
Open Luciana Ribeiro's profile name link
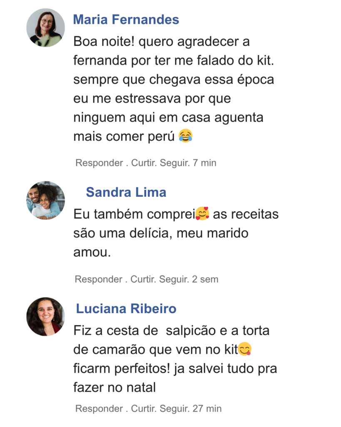click(126, 309)
